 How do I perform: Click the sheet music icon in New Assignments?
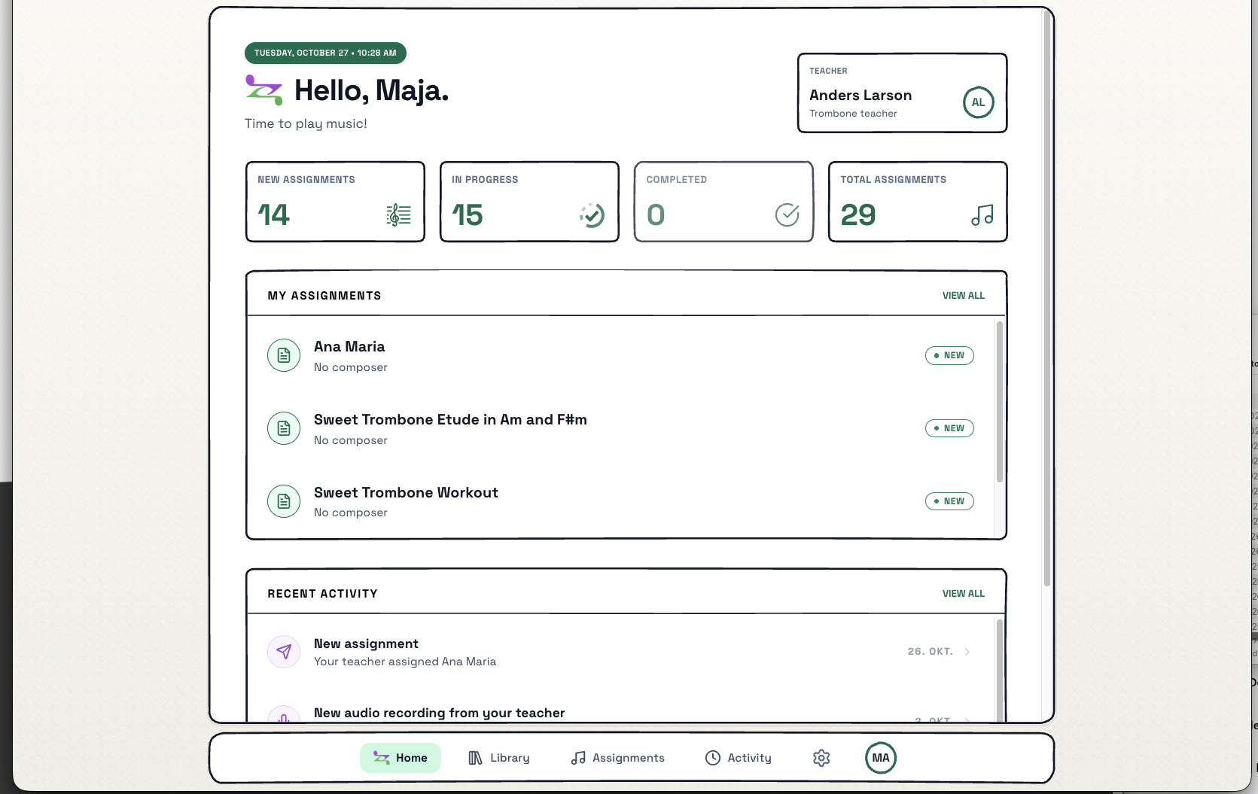(x=398, y=215)
